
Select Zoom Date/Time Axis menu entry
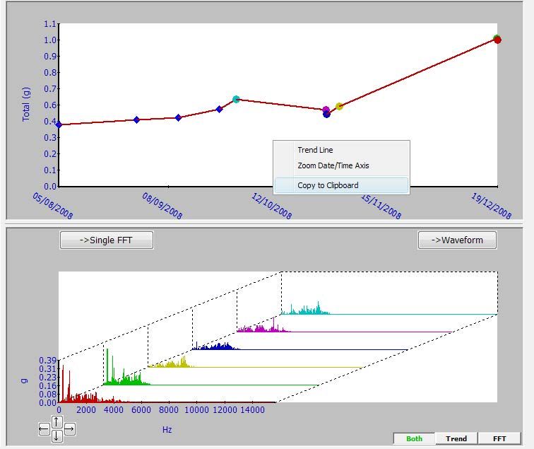(x=333, y=165)
